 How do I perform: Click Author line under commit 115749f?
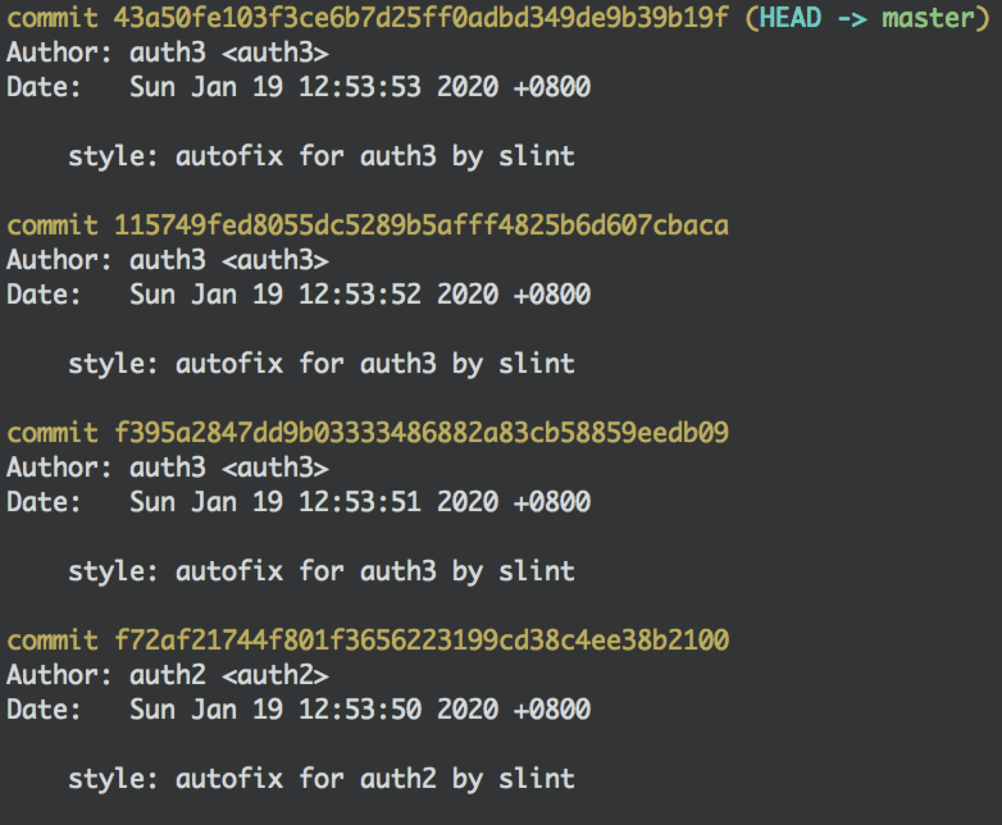(168, 260)
